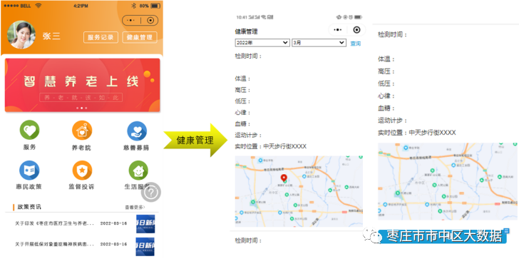The image size is (519, 259).
Task: Expand the 3月 month dropdown
Action: 319,43
